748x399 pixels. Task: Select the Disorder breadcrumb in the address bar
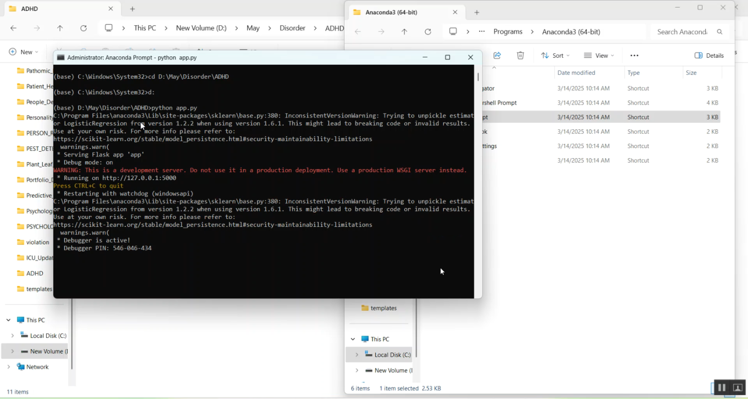(x=292, y=28)
